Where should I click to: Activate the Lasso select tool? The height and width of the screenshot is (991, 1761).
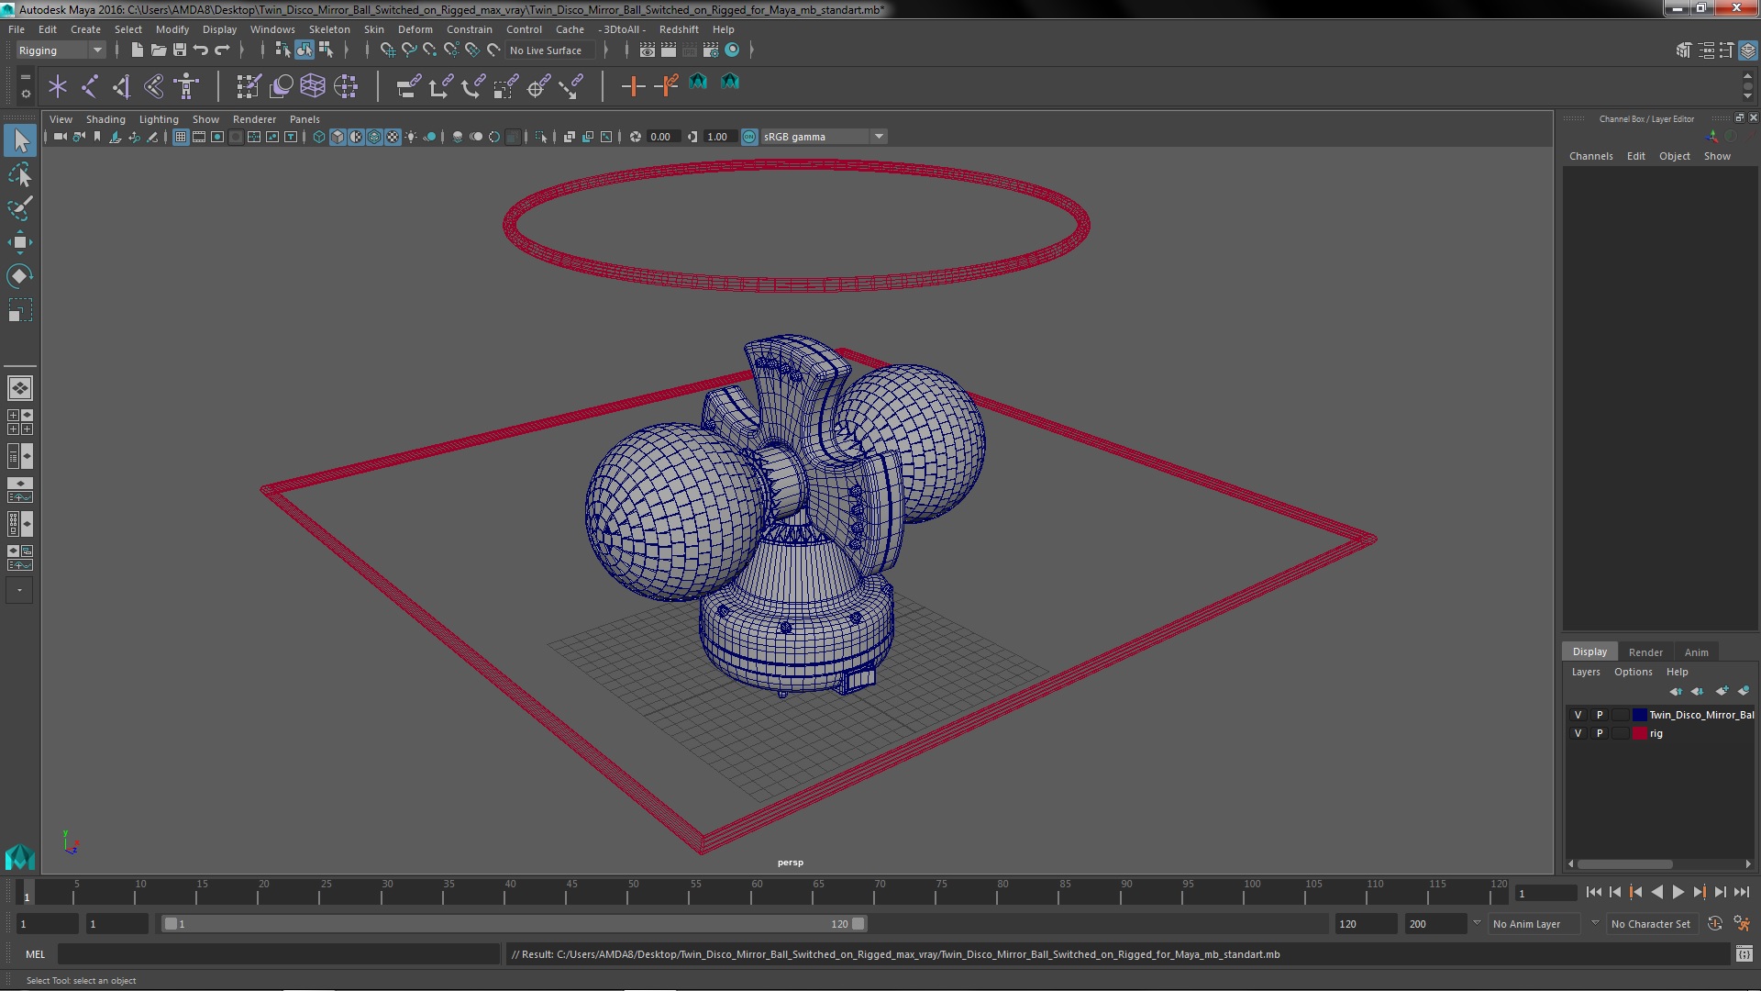click(x=20, y=174)
